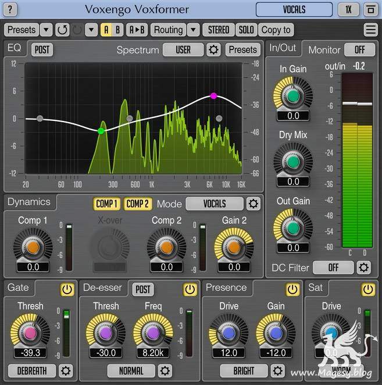Click the Dry Mix knob
Viewport: 382px width, 385px height.
(293, 162)
